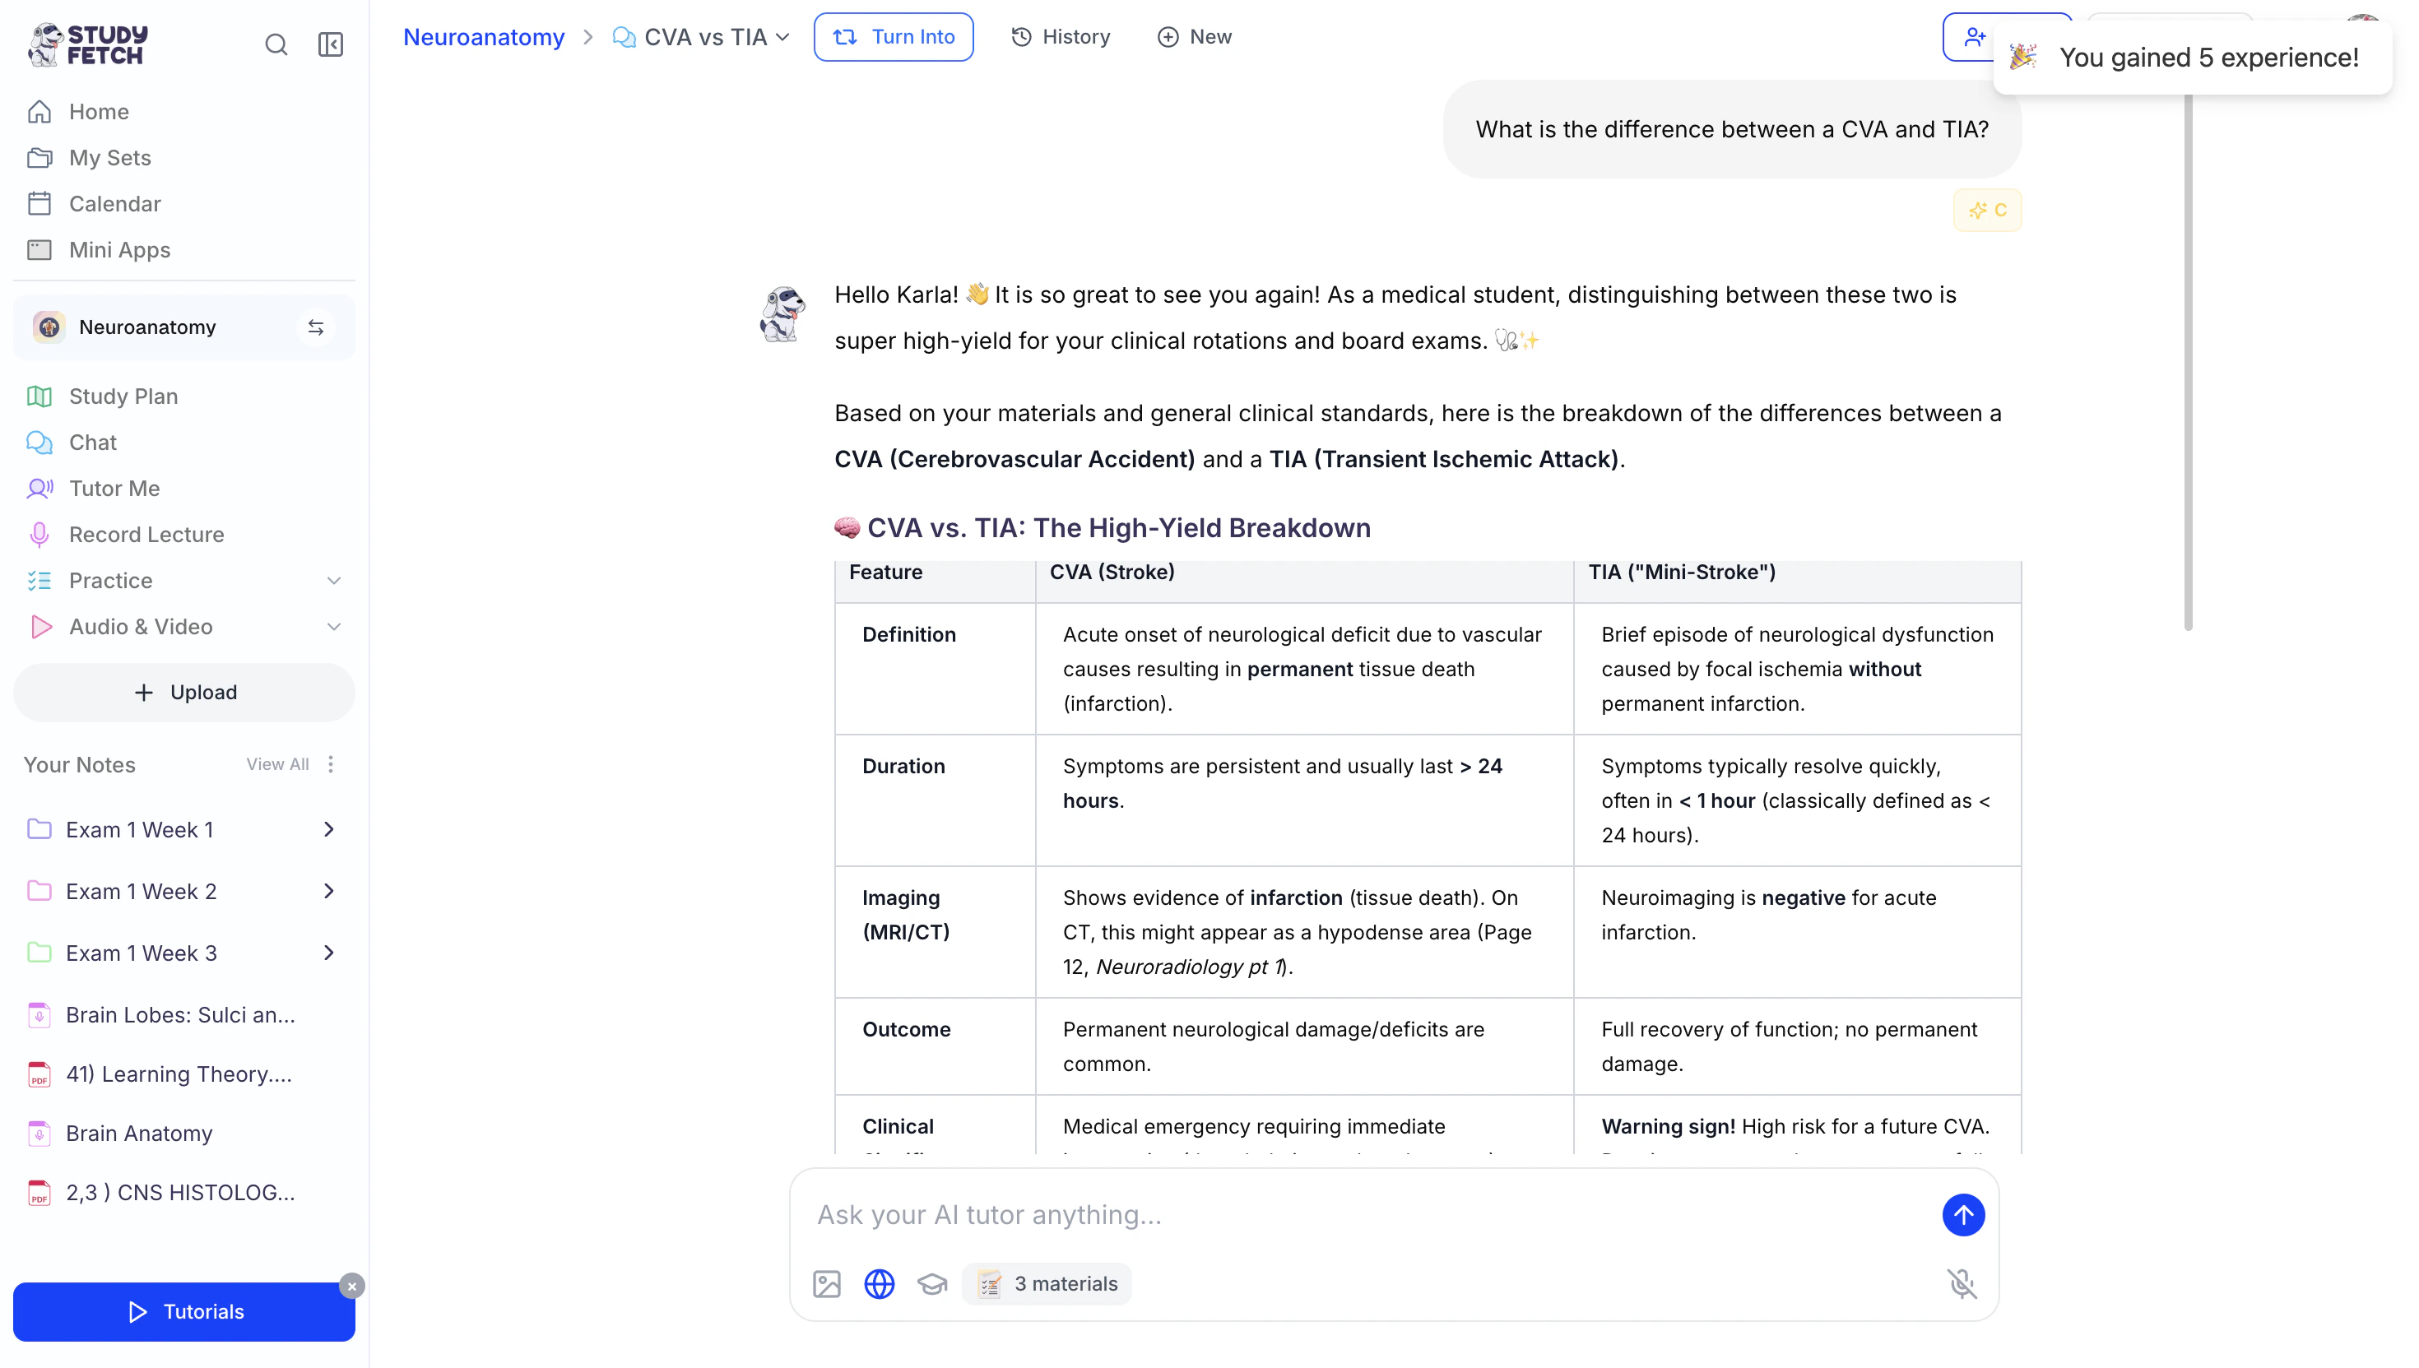Toggle the graduation cap mode icon

[931, 1283]
